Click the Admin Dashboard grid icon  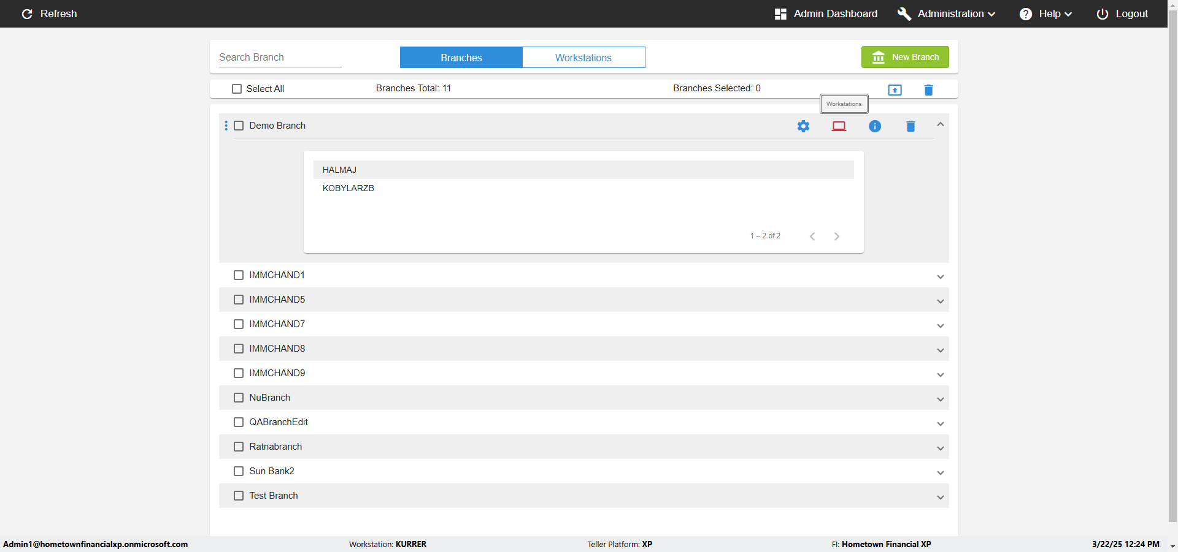pos(780,13)
